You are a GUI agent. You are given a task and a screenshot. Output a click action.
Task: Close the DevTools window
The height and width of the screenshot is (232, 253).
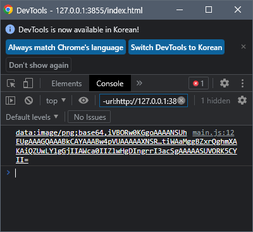238,10
